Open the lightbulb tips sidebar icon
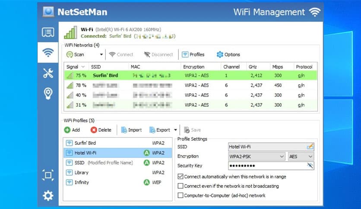The image size is (361, 209). click(x=48, y=93)
